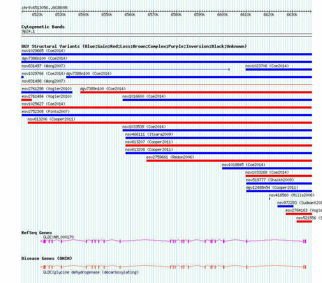Click nsv416560 (Mills2006) label
The height and width of the screenshot is (283, 322).
click(292, 195)
